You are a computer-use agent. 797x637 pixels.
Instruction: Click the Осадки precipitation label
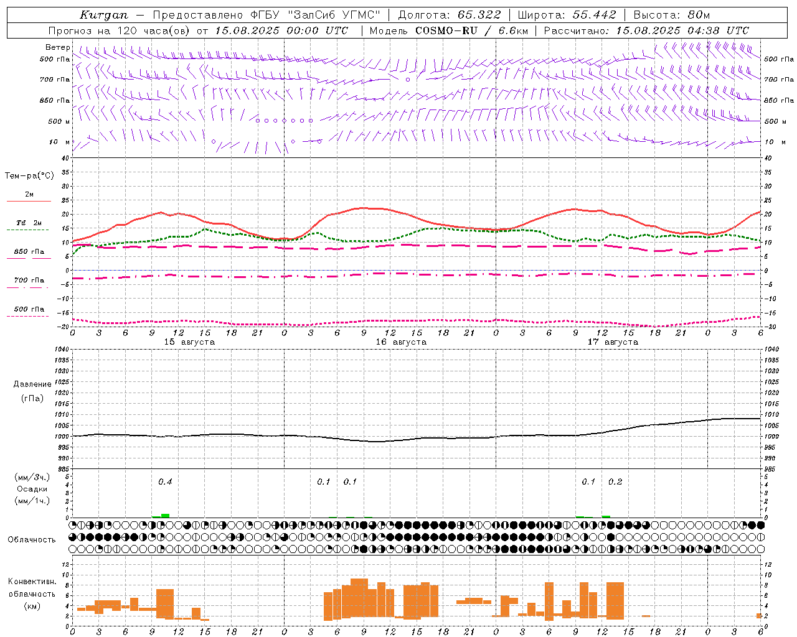click(32, 489)
